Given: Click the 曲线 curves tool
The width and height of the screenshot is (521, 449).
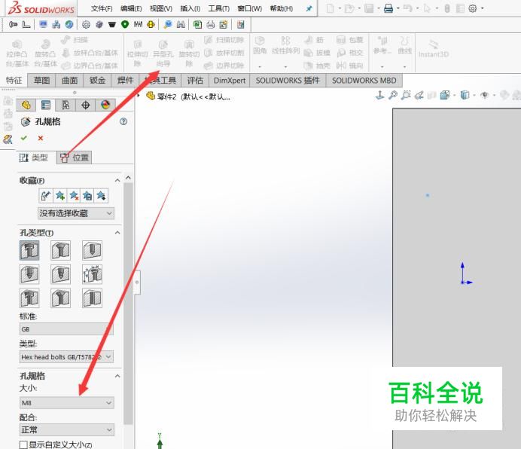Looking at the screenshot, I should coord(404,46).
